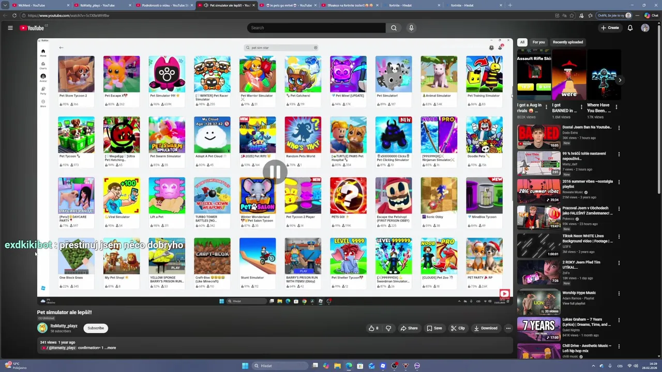Image resolution: width=662 pixels, height=372 pixels.
Task: Save the video to a playlist
Action: coord(434,328)
